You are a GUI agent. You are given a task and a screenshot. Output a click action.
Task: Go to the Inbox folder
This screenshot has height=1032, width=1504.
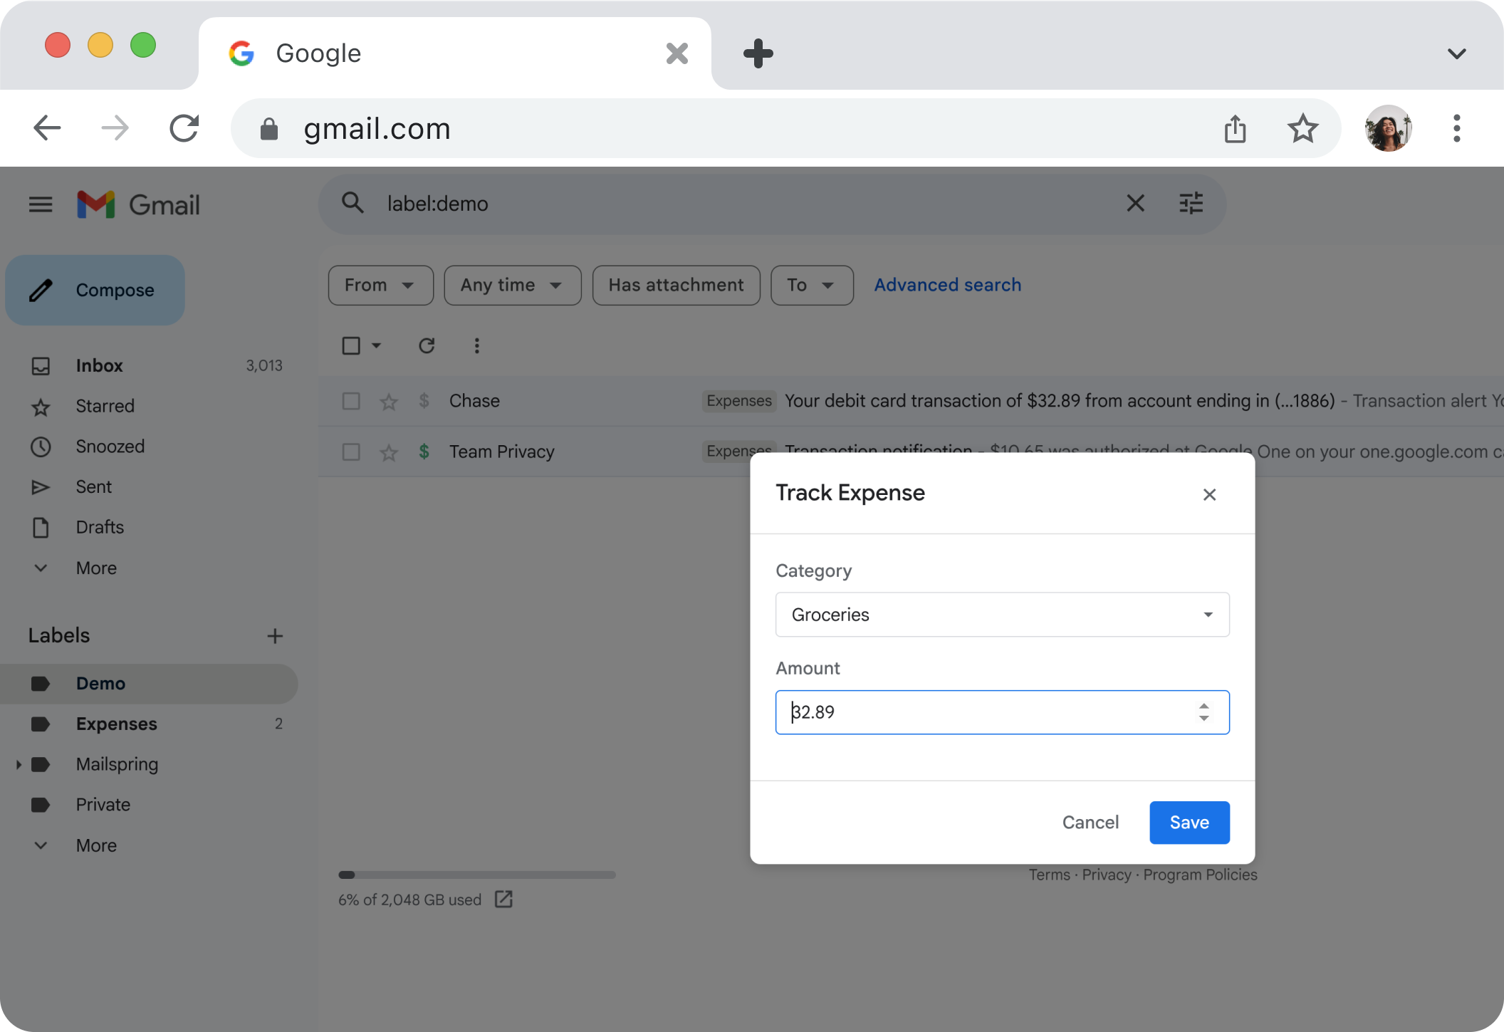[x=99, y=365]
